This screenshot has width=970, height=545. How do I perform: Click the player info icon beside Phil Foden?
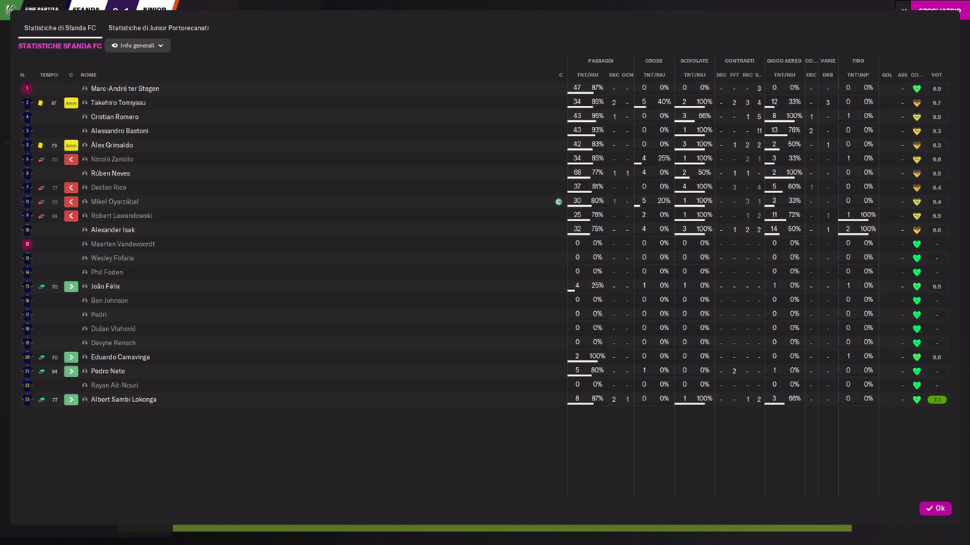click(x=85, y=272)
